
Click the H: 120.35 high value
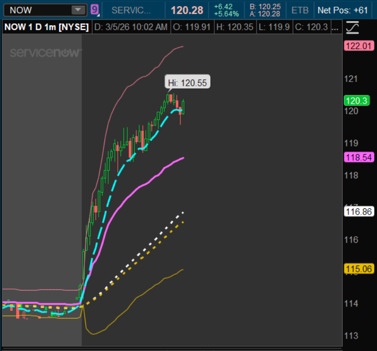[x=234, y=27]
